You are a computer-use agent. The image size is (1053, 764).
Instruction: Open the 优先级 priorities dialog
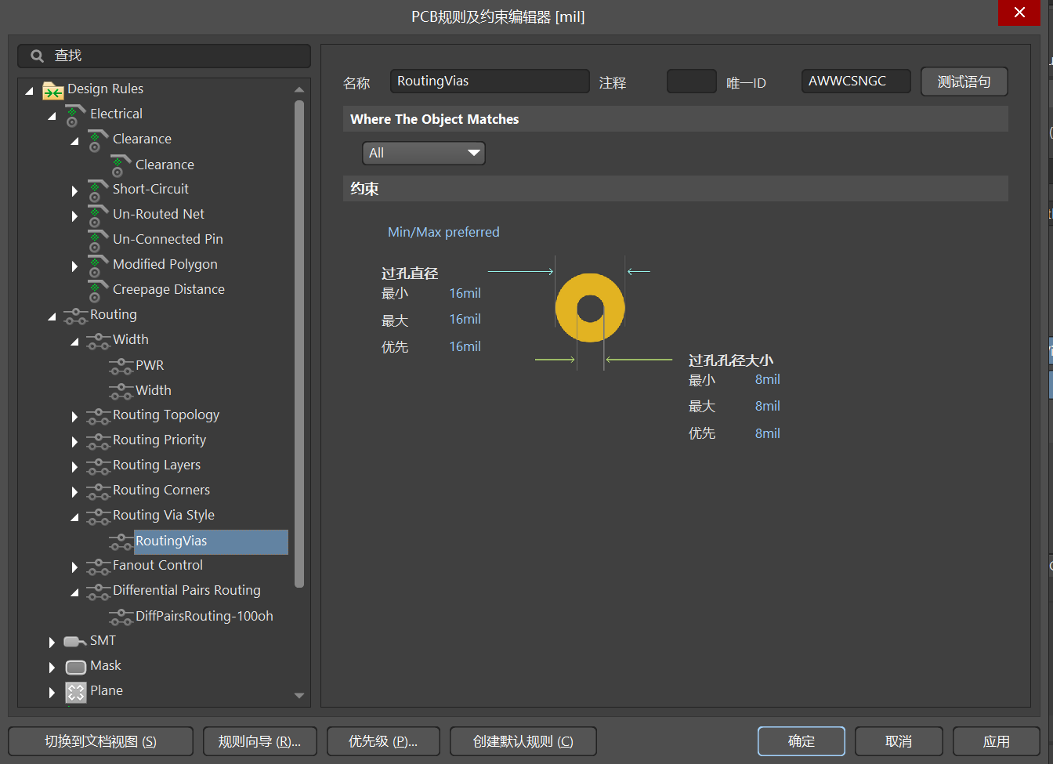[383, 741]
